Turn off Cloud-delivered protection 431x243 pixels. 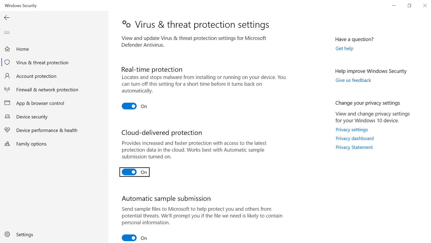tap(129, 172)
